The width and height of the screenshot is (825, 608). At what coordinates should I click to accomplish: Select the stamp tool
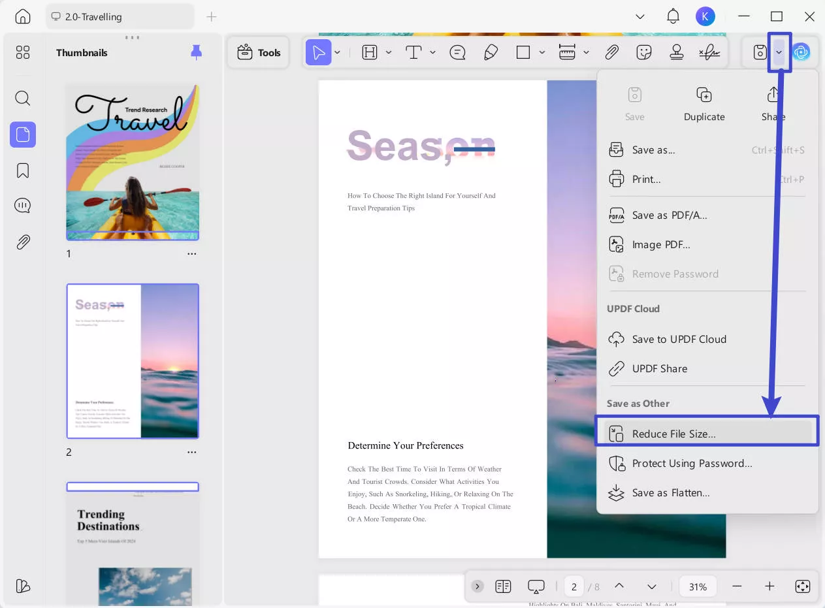point(677,52)
